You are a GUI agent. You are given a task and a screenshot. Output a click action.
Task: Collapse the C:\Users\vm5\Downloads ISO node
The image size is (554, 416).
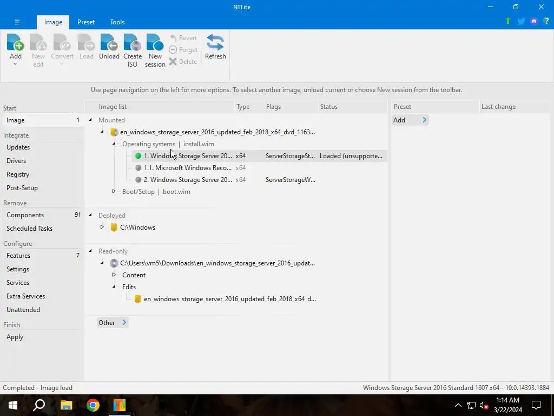click(x=102, y=263)
